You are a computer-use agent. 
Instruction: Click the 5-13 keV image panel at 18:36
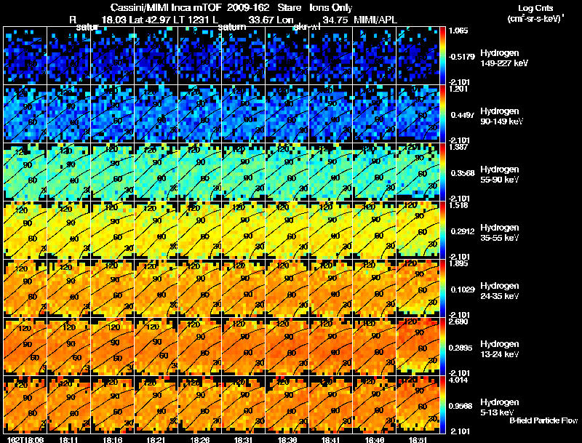287,405
